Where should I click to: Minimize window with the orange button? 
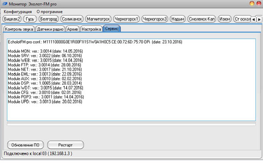pyautogui.click(x=252, y=4)
